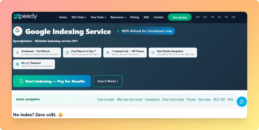Click the clock icon in Final Report card
The height and width of the screenshot is (130, 259).
coord(67,53)
